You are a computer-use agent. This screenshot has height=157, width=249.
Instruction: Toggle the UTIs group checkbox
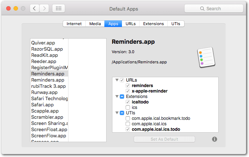pyautogui.click(x=122, y=113)
